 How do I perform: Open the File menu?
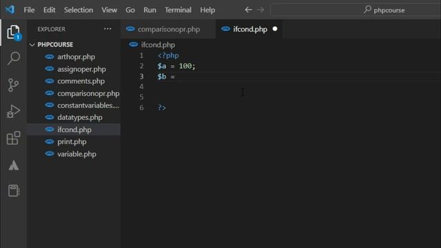29,10
